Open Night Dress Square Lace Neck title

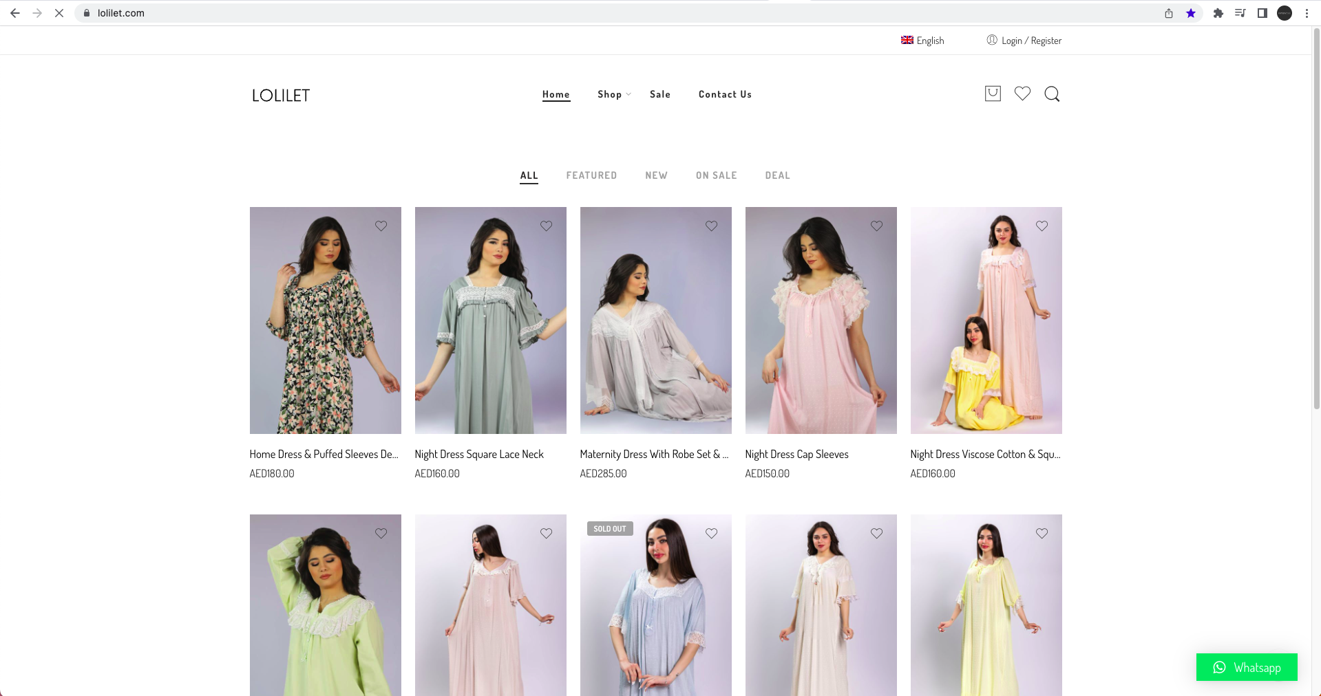tap(479, 454)
